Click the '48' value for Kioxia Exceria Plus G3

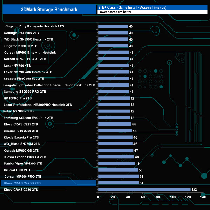137,157
